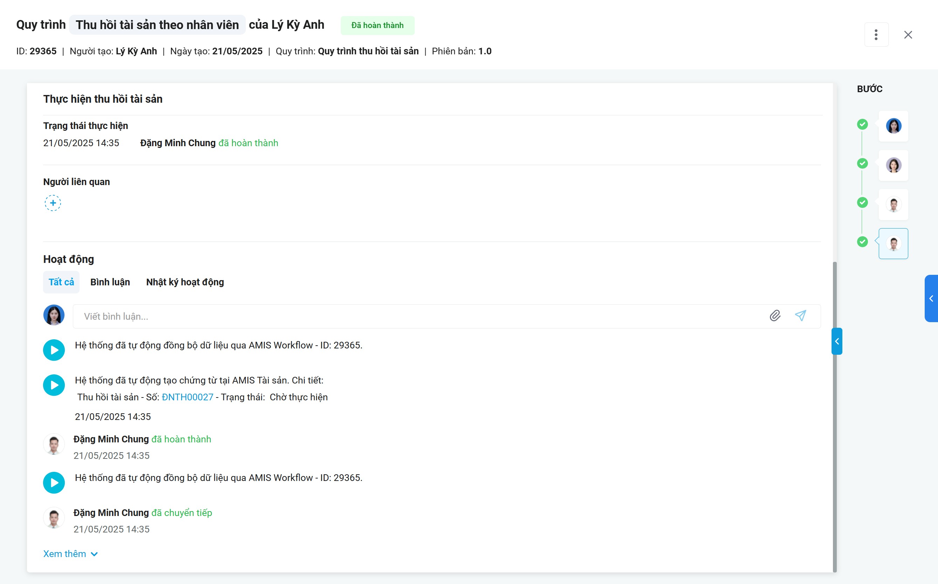The width and height of the screenshot is (938, 584).
Task: Open the second step avatar in Bước list
Action: point(893,165)
